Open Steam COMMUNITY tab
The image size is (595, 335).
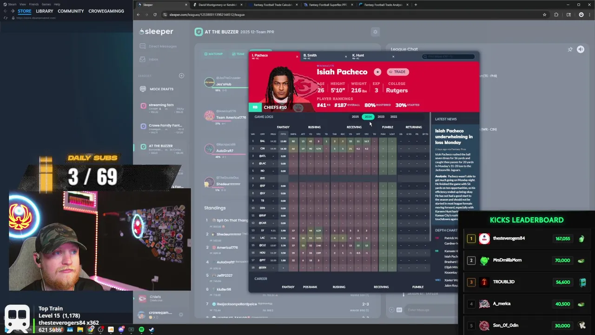71,11
